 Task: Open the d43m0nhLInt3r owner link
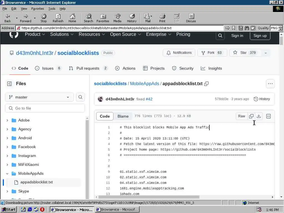pyautogui.click(x=35, y=53)
